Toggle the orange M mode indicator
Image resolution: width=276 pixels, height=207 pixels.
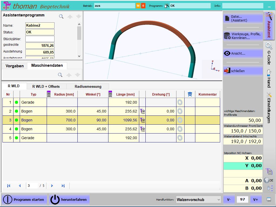point(138,6)
